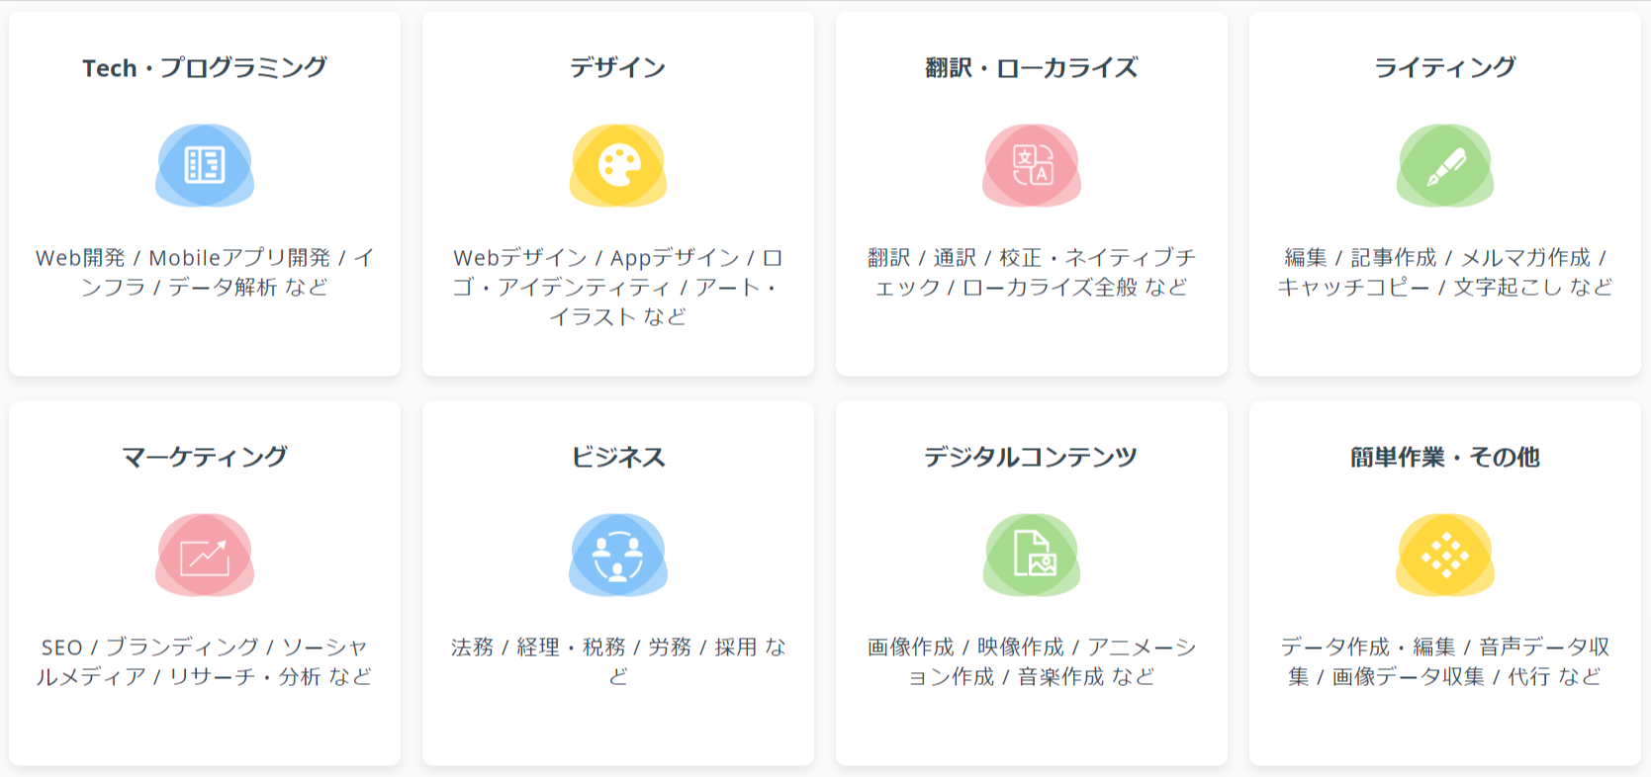
Task: Select the ビジネス people icon
Action: pos(618,554)
